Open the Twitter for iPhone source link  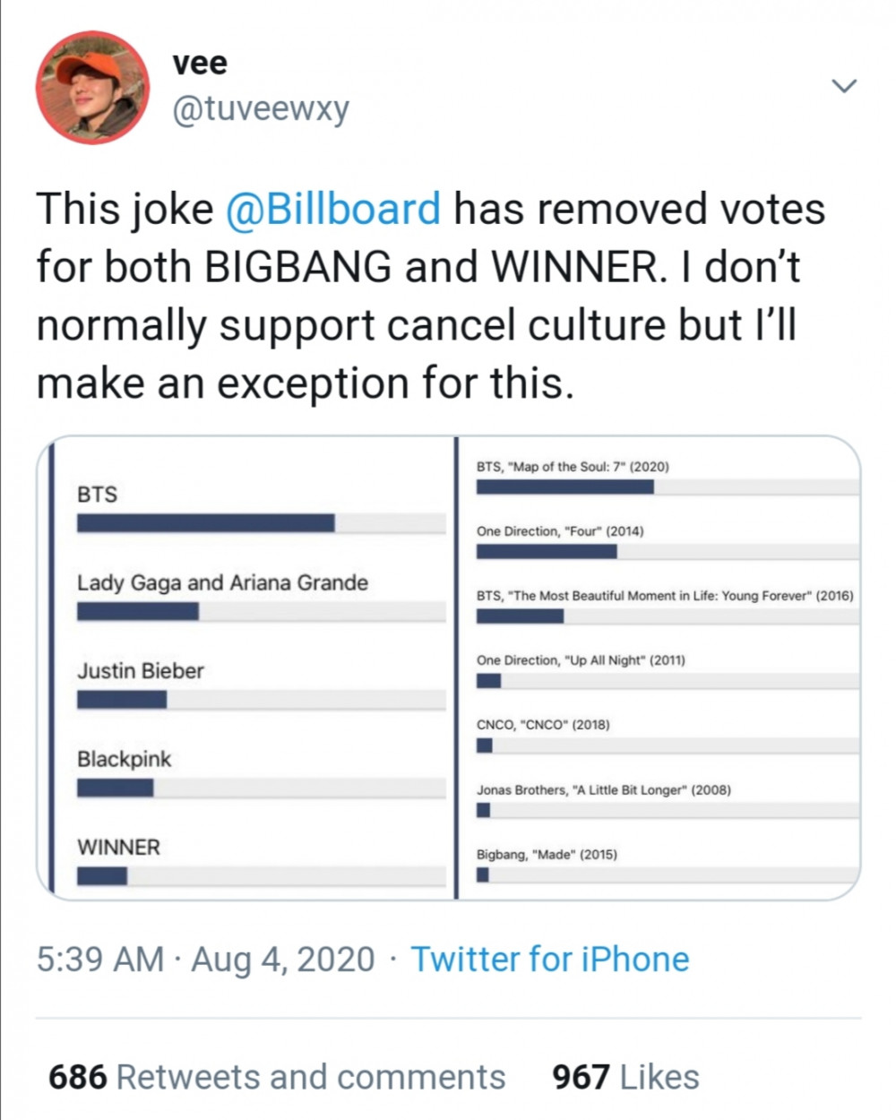(550, 960)
